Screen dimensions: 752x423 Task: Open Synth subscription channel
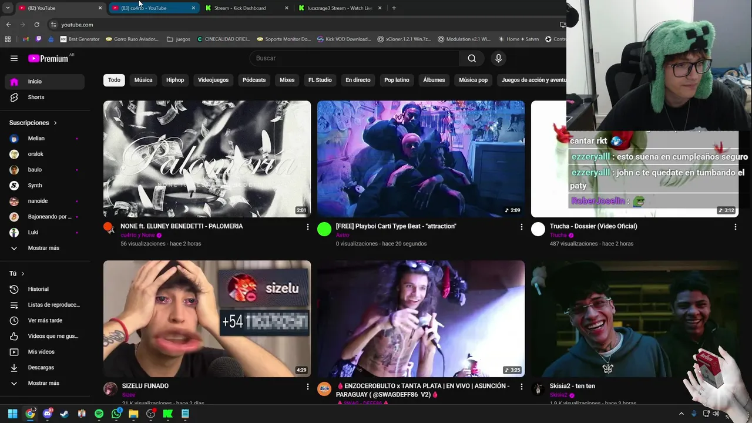(x=45, y=185)
